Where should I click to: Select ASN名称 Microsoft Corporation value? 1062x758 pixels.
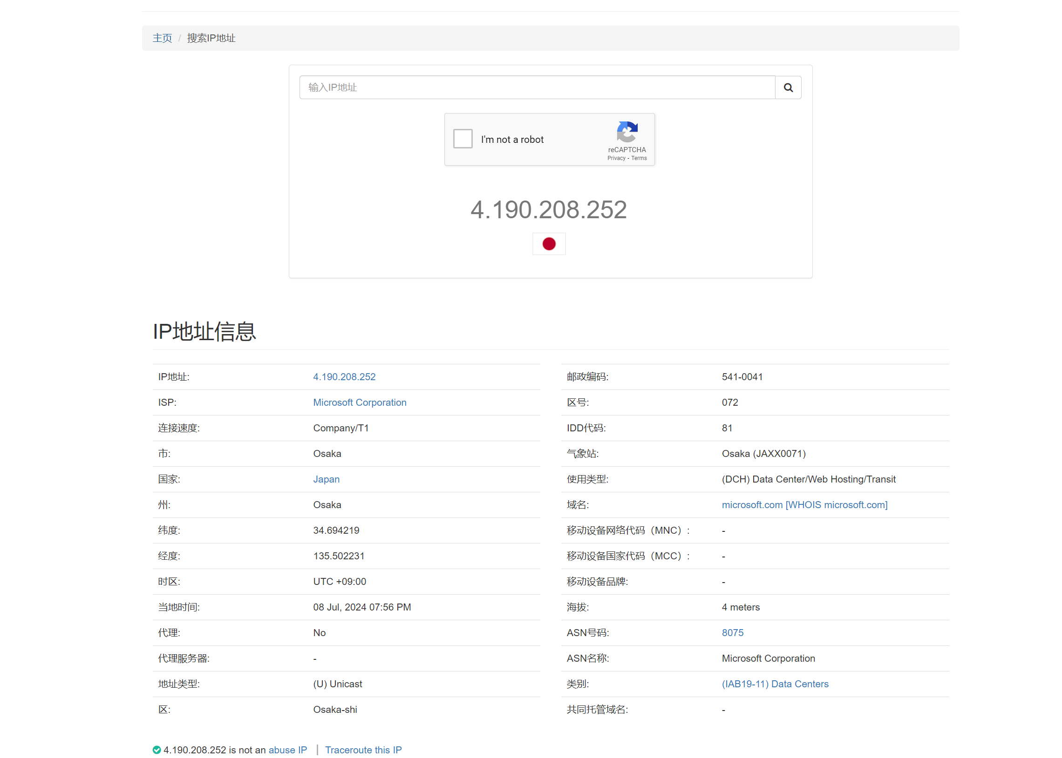pos(768,658)
